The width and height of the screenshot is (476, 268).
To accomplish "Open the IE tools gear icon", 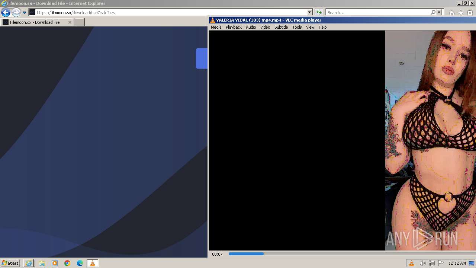I will coord(470,13).
